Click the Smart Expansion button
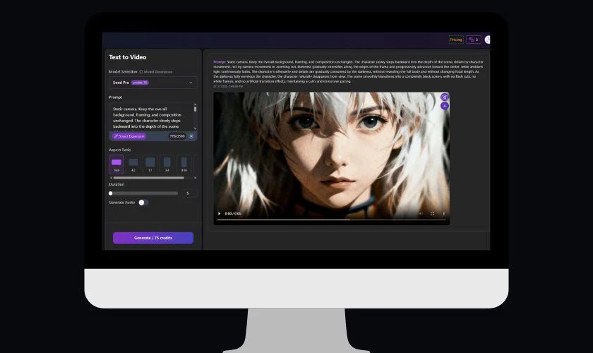The image size is (593, 353). [128, 136]
